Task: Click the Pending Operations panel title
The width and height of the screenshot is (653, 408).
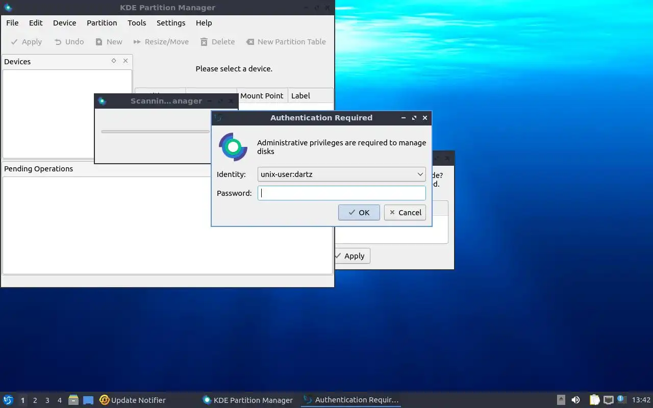Action: 38,169
